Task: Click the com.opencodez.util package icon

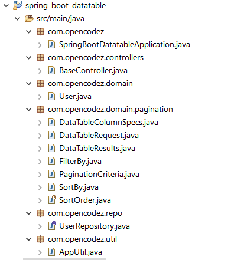Action: point(40,239)
